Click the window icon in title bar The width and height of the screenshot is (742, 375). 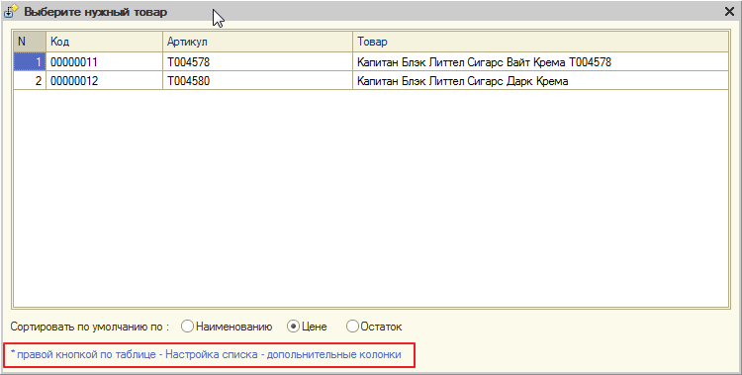(11, 11)
